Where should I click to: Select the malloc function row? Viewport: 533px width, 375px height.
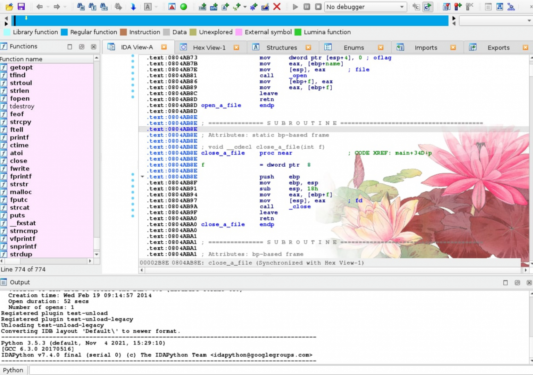[x=47, y=192]
